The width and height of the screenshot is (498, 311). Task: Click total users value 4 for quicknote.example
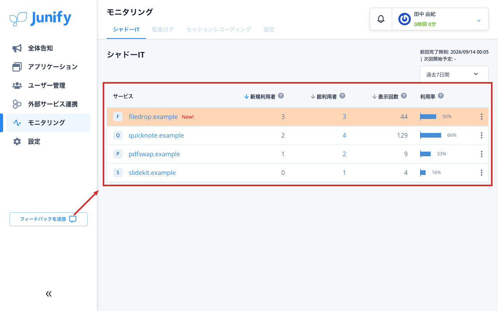tap(344, 135)
